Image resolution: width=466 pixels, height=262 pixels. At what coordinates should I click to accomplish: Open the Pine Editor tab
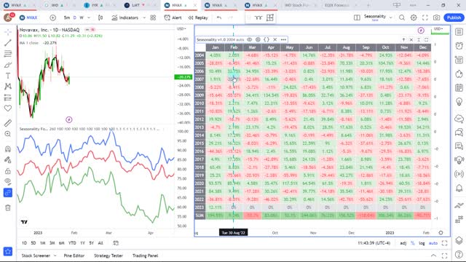click(x=74, y=255)
